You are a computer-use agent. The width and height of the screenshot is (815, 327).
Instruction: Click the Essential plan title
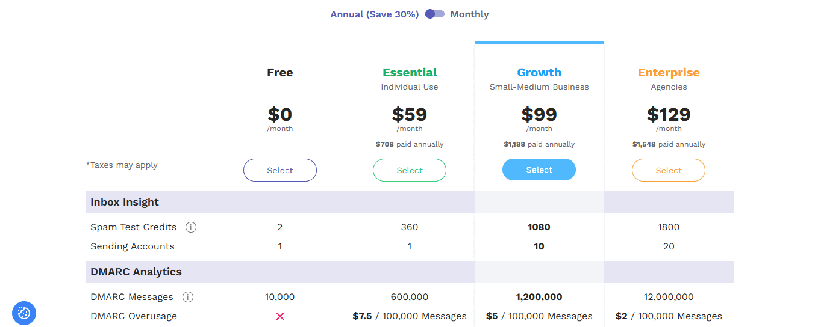(x=410, y=73)
